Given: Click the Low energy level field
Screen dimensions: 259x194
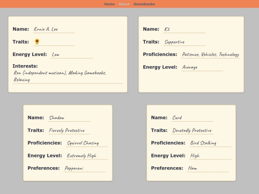Looking at the screenshot, I should tap(72, 55).
